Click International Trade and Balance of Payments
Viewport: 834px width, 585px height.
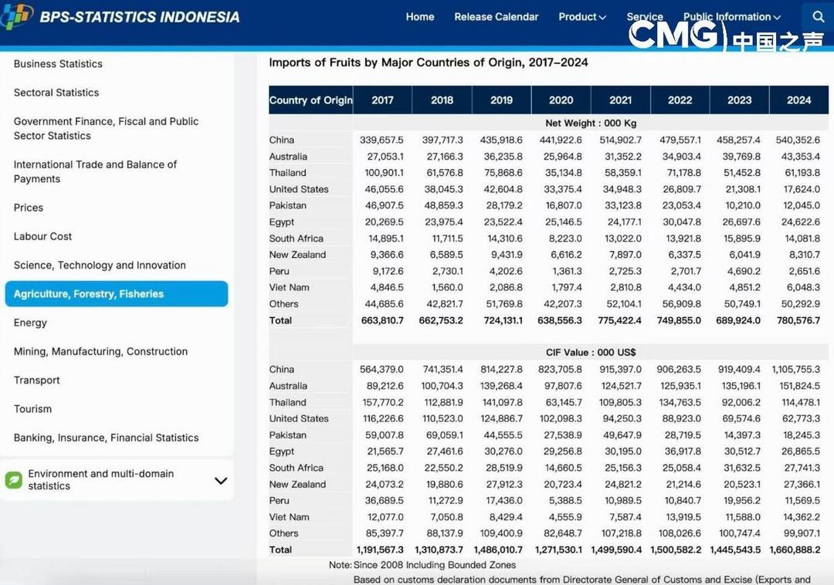coord(95,171)
